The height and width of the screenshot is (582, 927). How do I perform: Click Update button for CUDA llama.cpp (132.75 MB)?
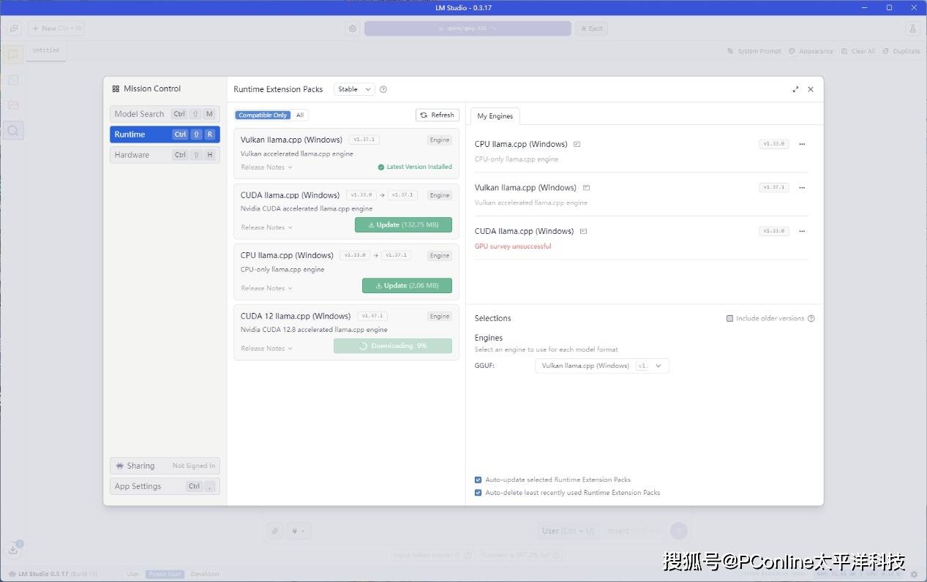[x=403, y=224]
